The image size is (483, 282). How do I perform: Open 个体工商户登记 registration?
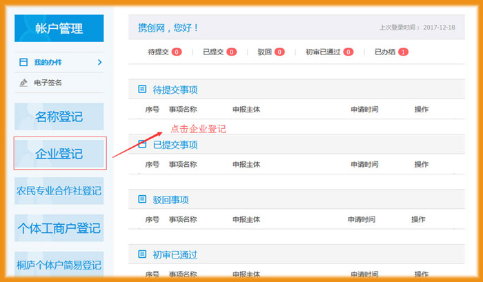pyautogui.click(x=59, y=228)
